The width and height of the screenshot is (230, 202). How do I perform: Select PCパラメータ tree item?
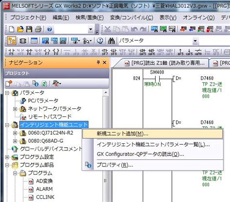point(43,101)
